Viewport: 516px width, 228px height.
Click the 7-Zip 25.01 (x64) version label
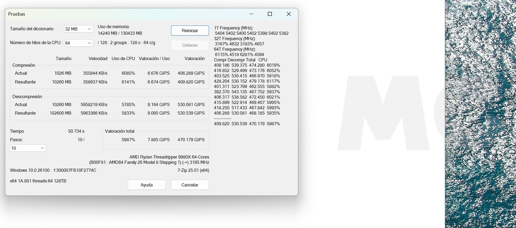[193, 170]
